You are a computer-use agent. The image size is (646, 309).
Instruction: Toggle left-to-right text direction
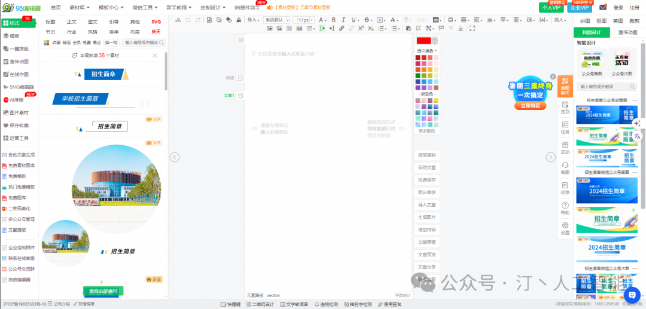[322, 28]
